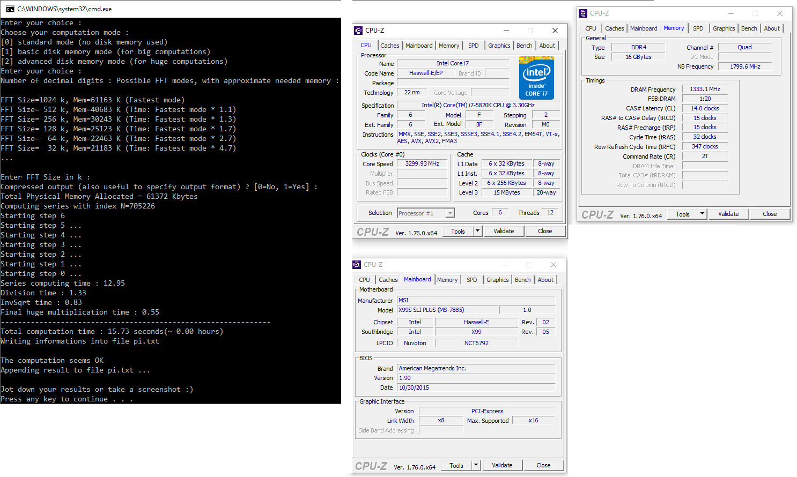Screen dimensions: 797x477
Task: Click the Command Rate value 2T
Action: click(705, 156)
